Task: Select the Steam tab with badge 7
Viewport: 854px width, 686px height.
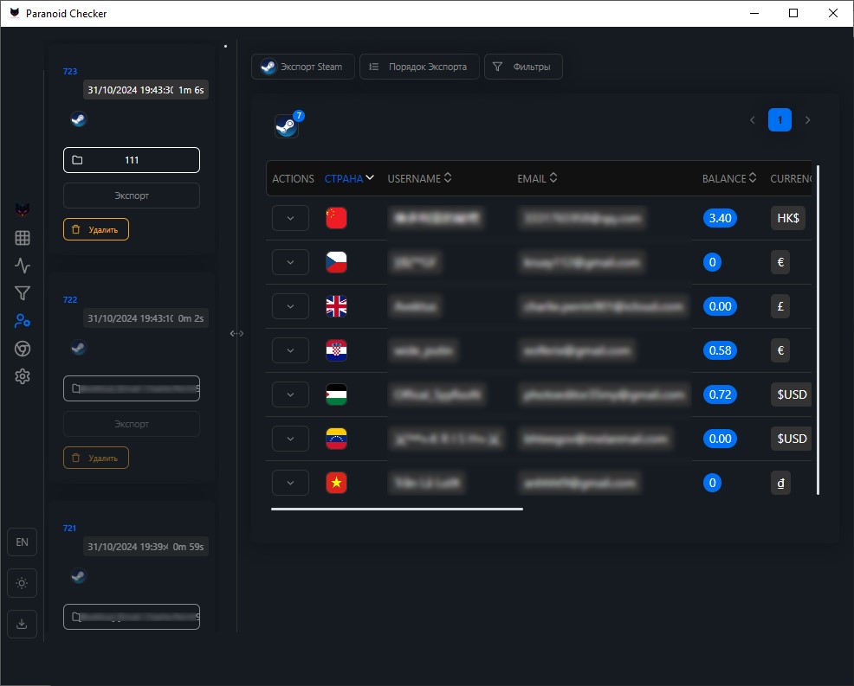Action: pos(287,126)
